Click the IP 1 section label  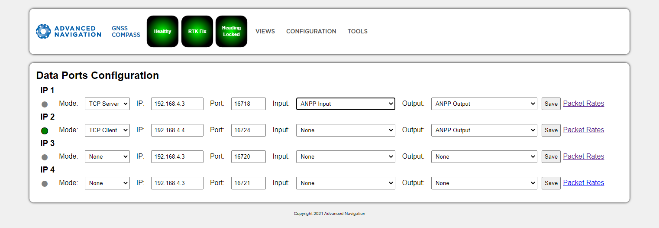[48, 91]
